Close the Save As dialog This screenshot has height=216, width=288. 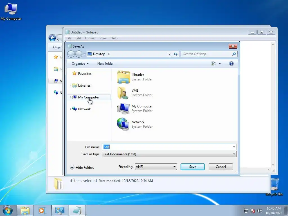pyautogui.click(x=233, y=46)
